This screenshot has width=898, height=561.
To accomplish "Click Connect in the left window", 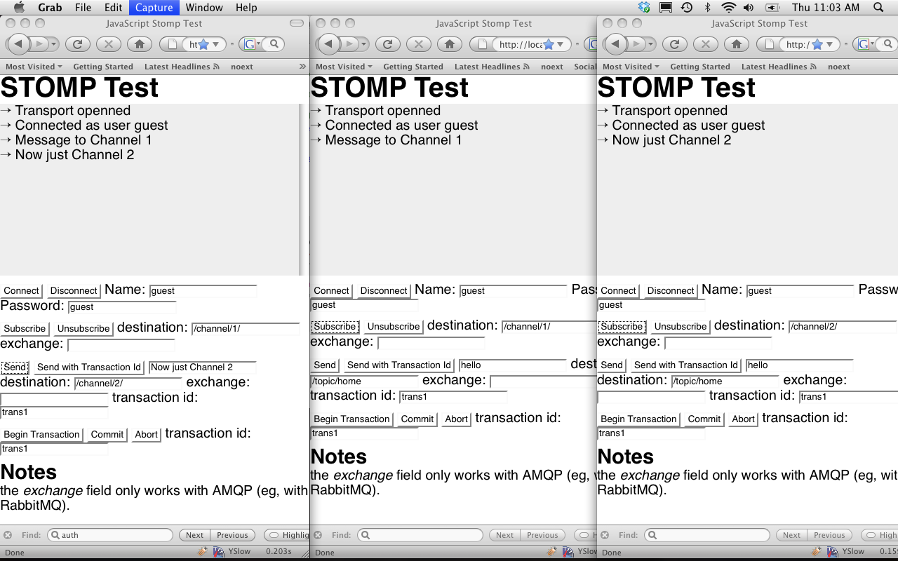I will pyautogui.click(x=21, y=290).
